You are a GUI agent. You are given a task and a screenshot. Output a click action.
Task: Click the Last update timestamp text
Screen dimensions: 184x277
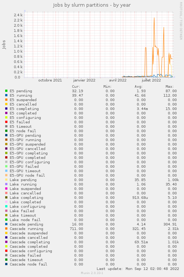[138, 269]
